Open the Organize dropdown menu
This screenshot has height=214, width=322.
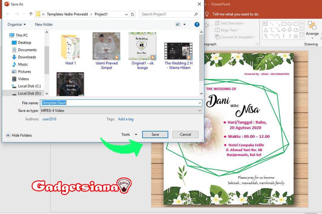pyautogui.click(x=17, y=24)
